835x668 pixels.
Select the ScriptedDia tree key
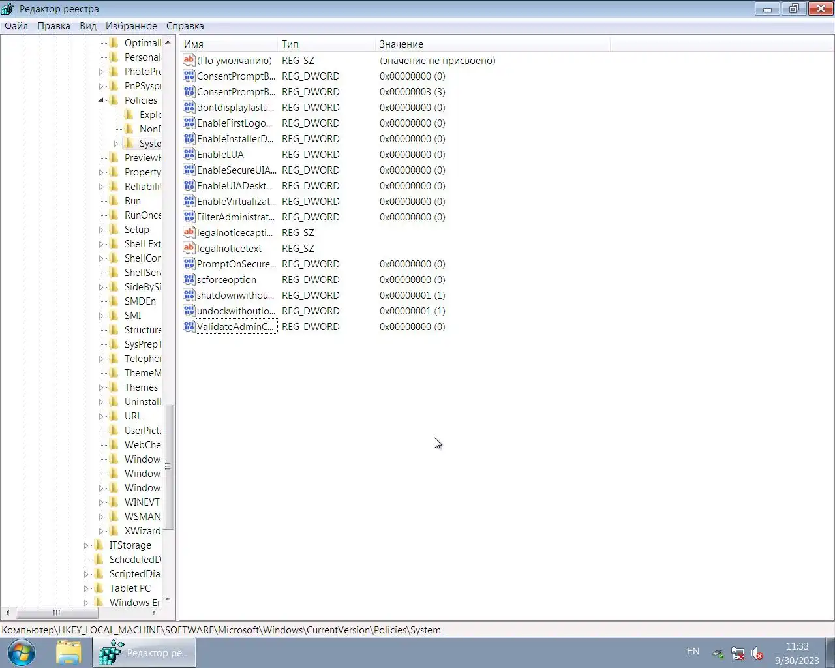tap(134, 574)
